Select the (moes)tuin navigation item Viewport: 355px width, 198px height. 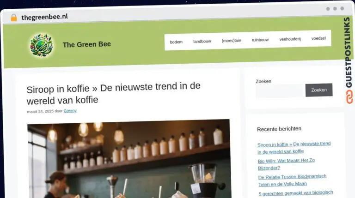(x=232, y=41)
